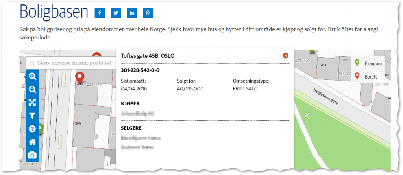Share on LinkedIn icon
This screenshot has height=175, width=403.
pos(132,13)
